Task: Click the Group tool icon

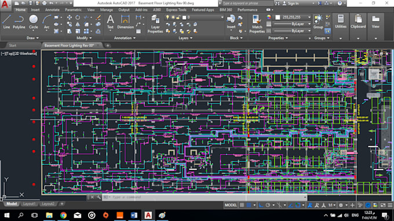Action: [318, 21]
